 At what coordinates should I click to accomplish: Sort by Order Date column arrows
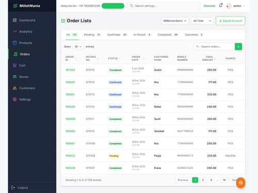pos(144,59)
